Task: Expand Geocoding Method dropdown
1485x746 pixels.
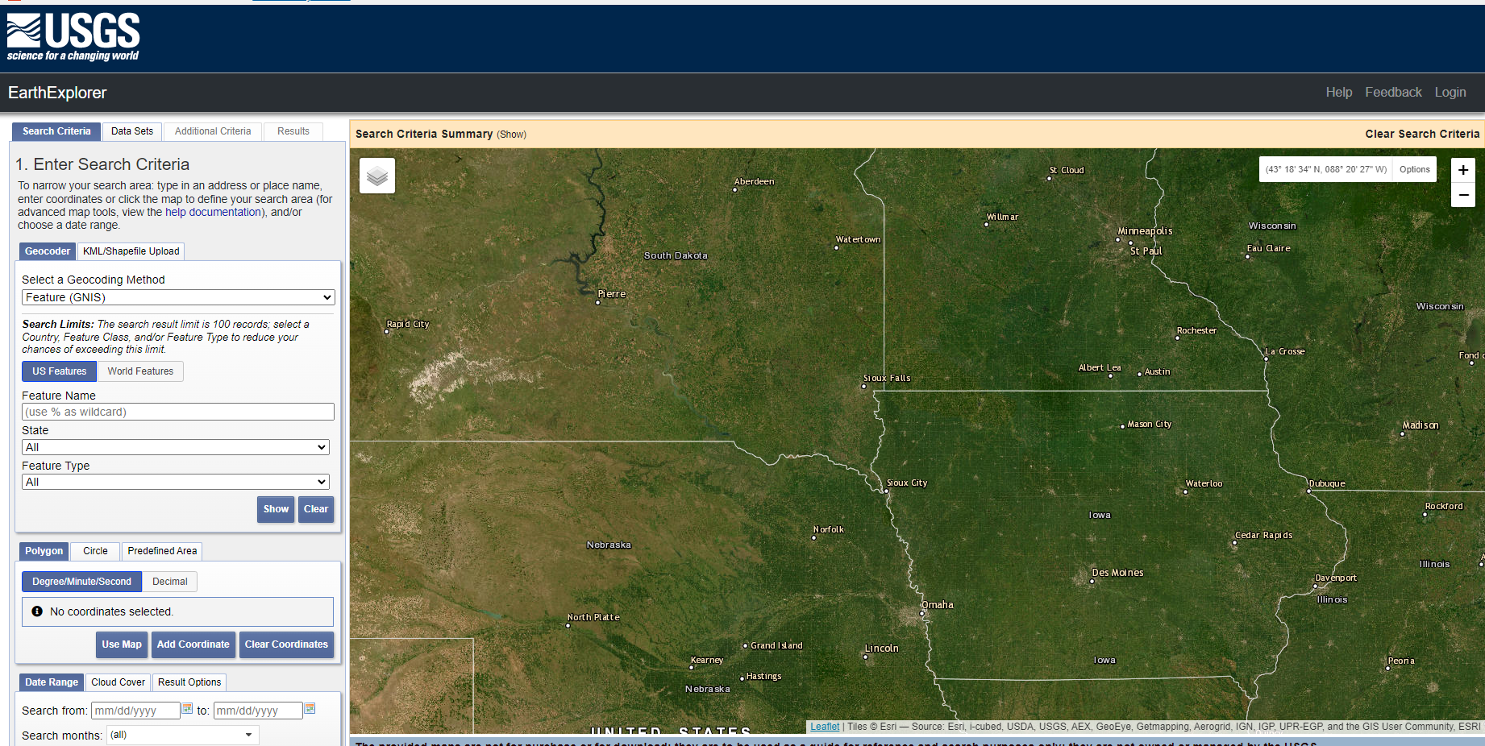Action: (178, 297)
